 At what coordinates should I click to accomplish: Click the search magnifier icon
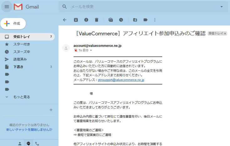[x=65, y=7]
